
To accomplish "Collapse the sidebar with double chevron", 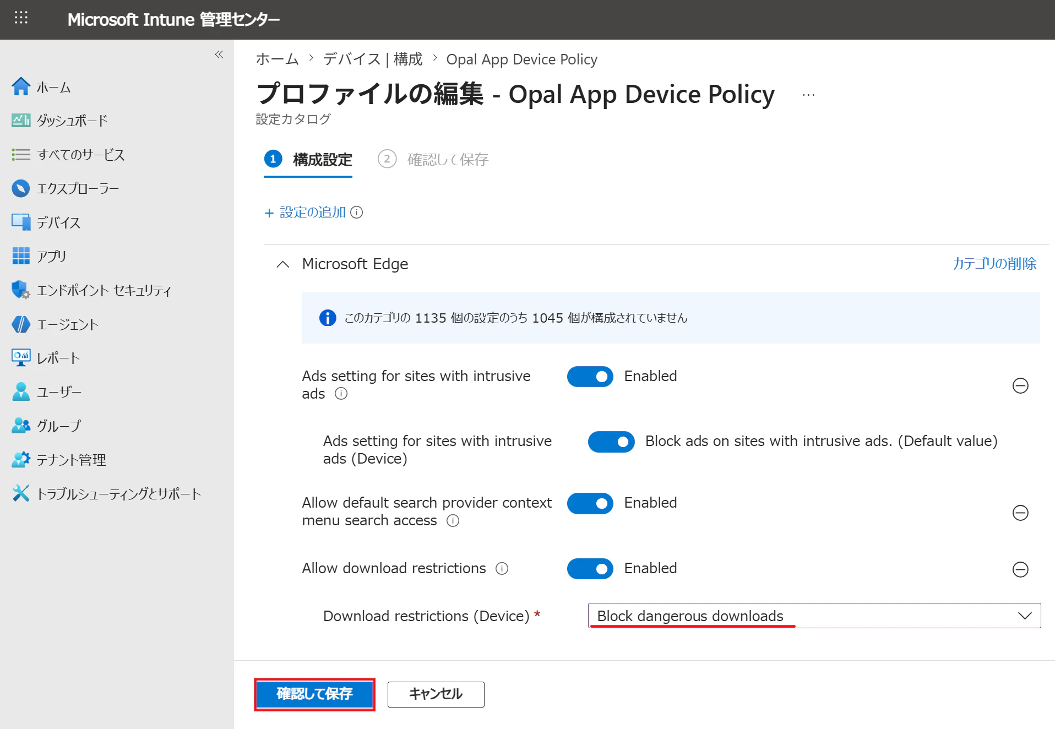I will [x=219, y=54].
